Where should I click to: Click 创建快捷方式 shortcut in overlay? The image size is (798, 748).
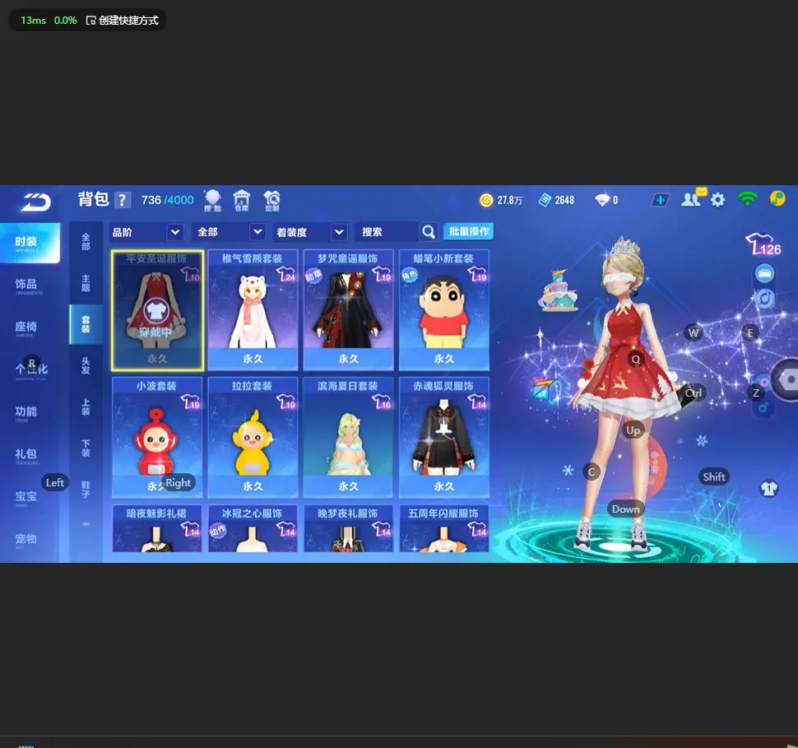point(123,21)
